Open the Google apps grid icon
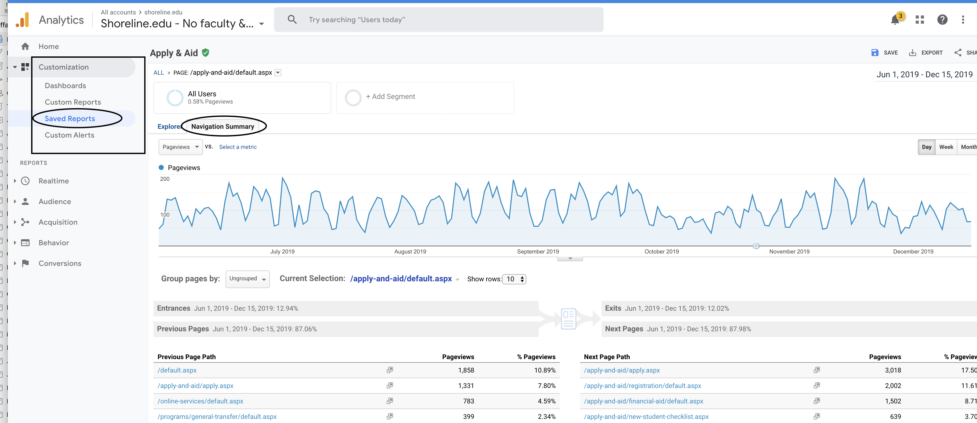 tap(920, 20)
